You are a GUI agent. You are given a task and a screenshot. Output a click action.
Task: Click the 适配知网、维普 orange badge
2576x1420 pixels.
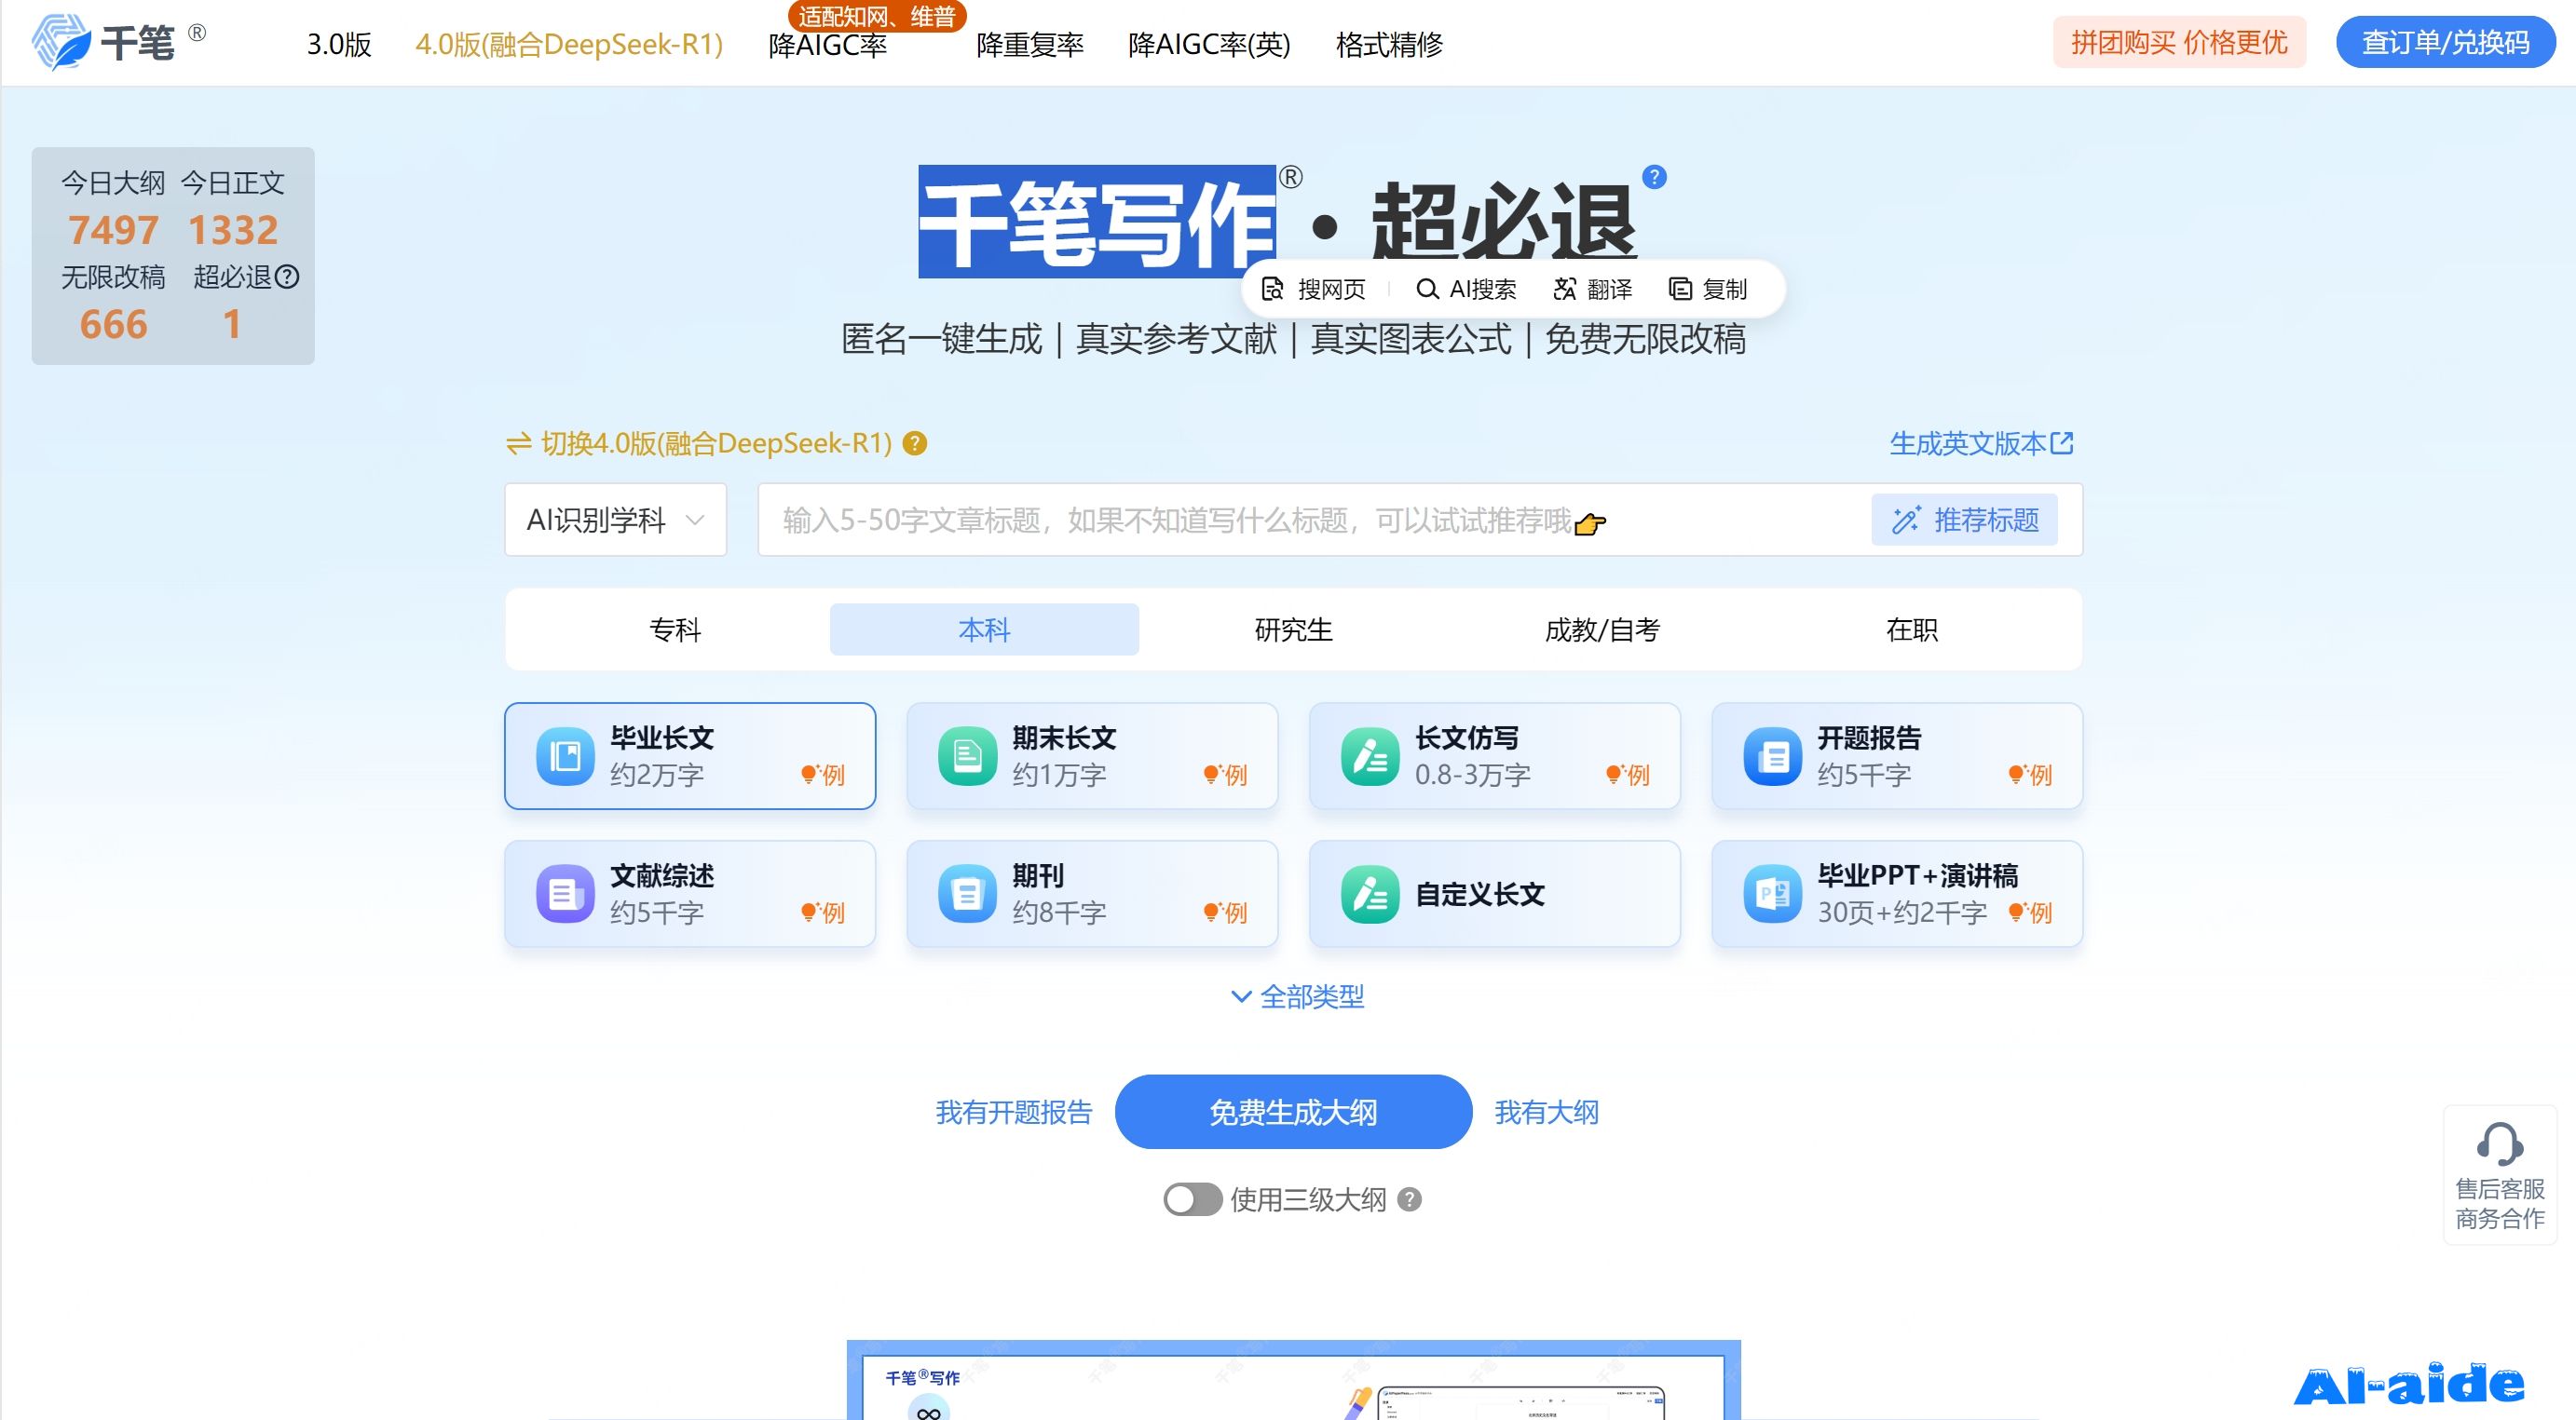pyautogui.click(x=876, y=17)
